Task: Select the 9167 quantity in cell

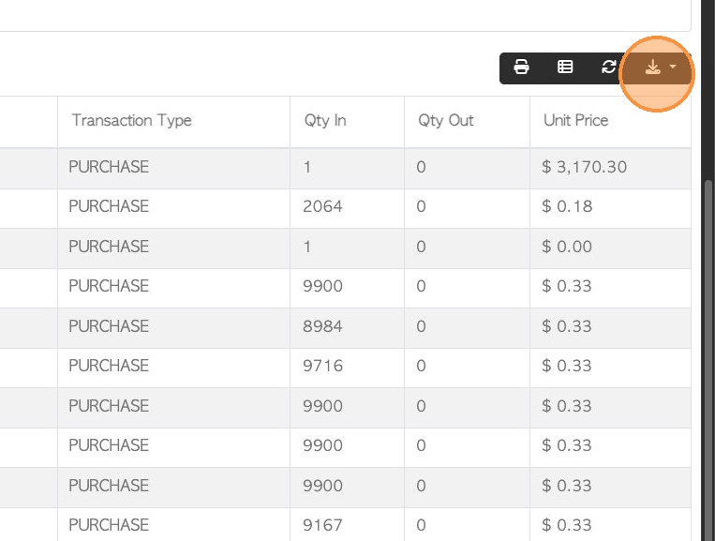Action: point(323,525)
